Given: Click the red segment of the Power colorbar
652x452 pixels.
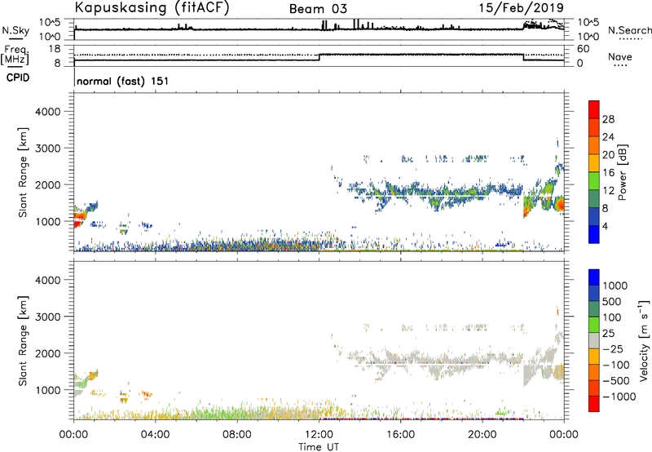Looking at the screenshot, I should pyautogui.click(x=594, y=109).
